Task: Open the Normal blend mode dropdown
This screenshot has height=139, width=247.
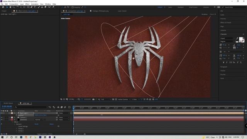Action: pyautogui.click(x=39, y=120)
